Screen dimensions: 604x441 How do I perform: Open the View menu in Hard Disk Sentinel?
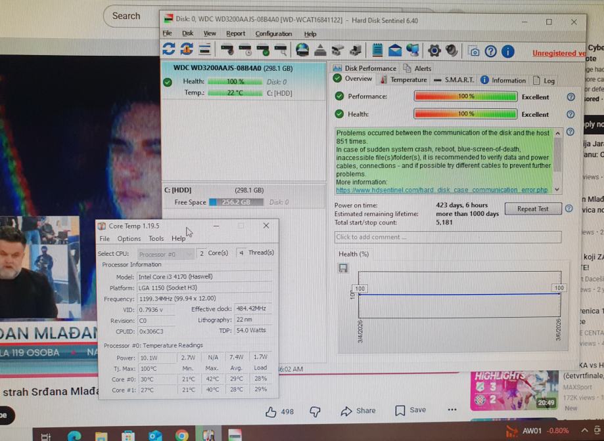[x=210, y=33]
